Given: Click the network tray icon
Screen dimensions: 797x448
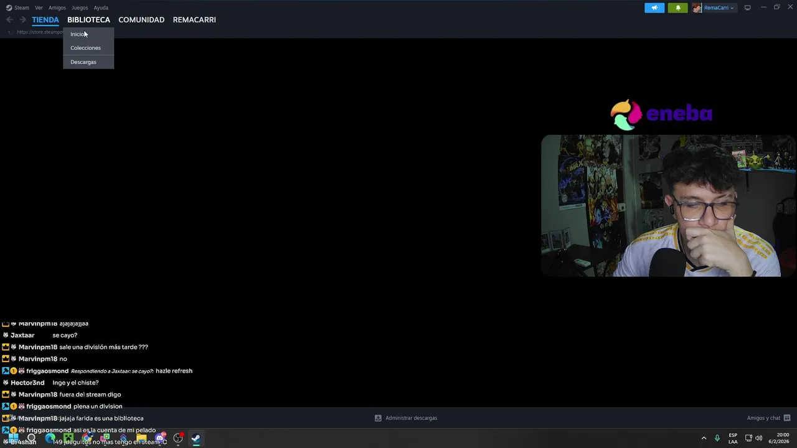Looking at the screenshot, I should [x=748, y=438].
